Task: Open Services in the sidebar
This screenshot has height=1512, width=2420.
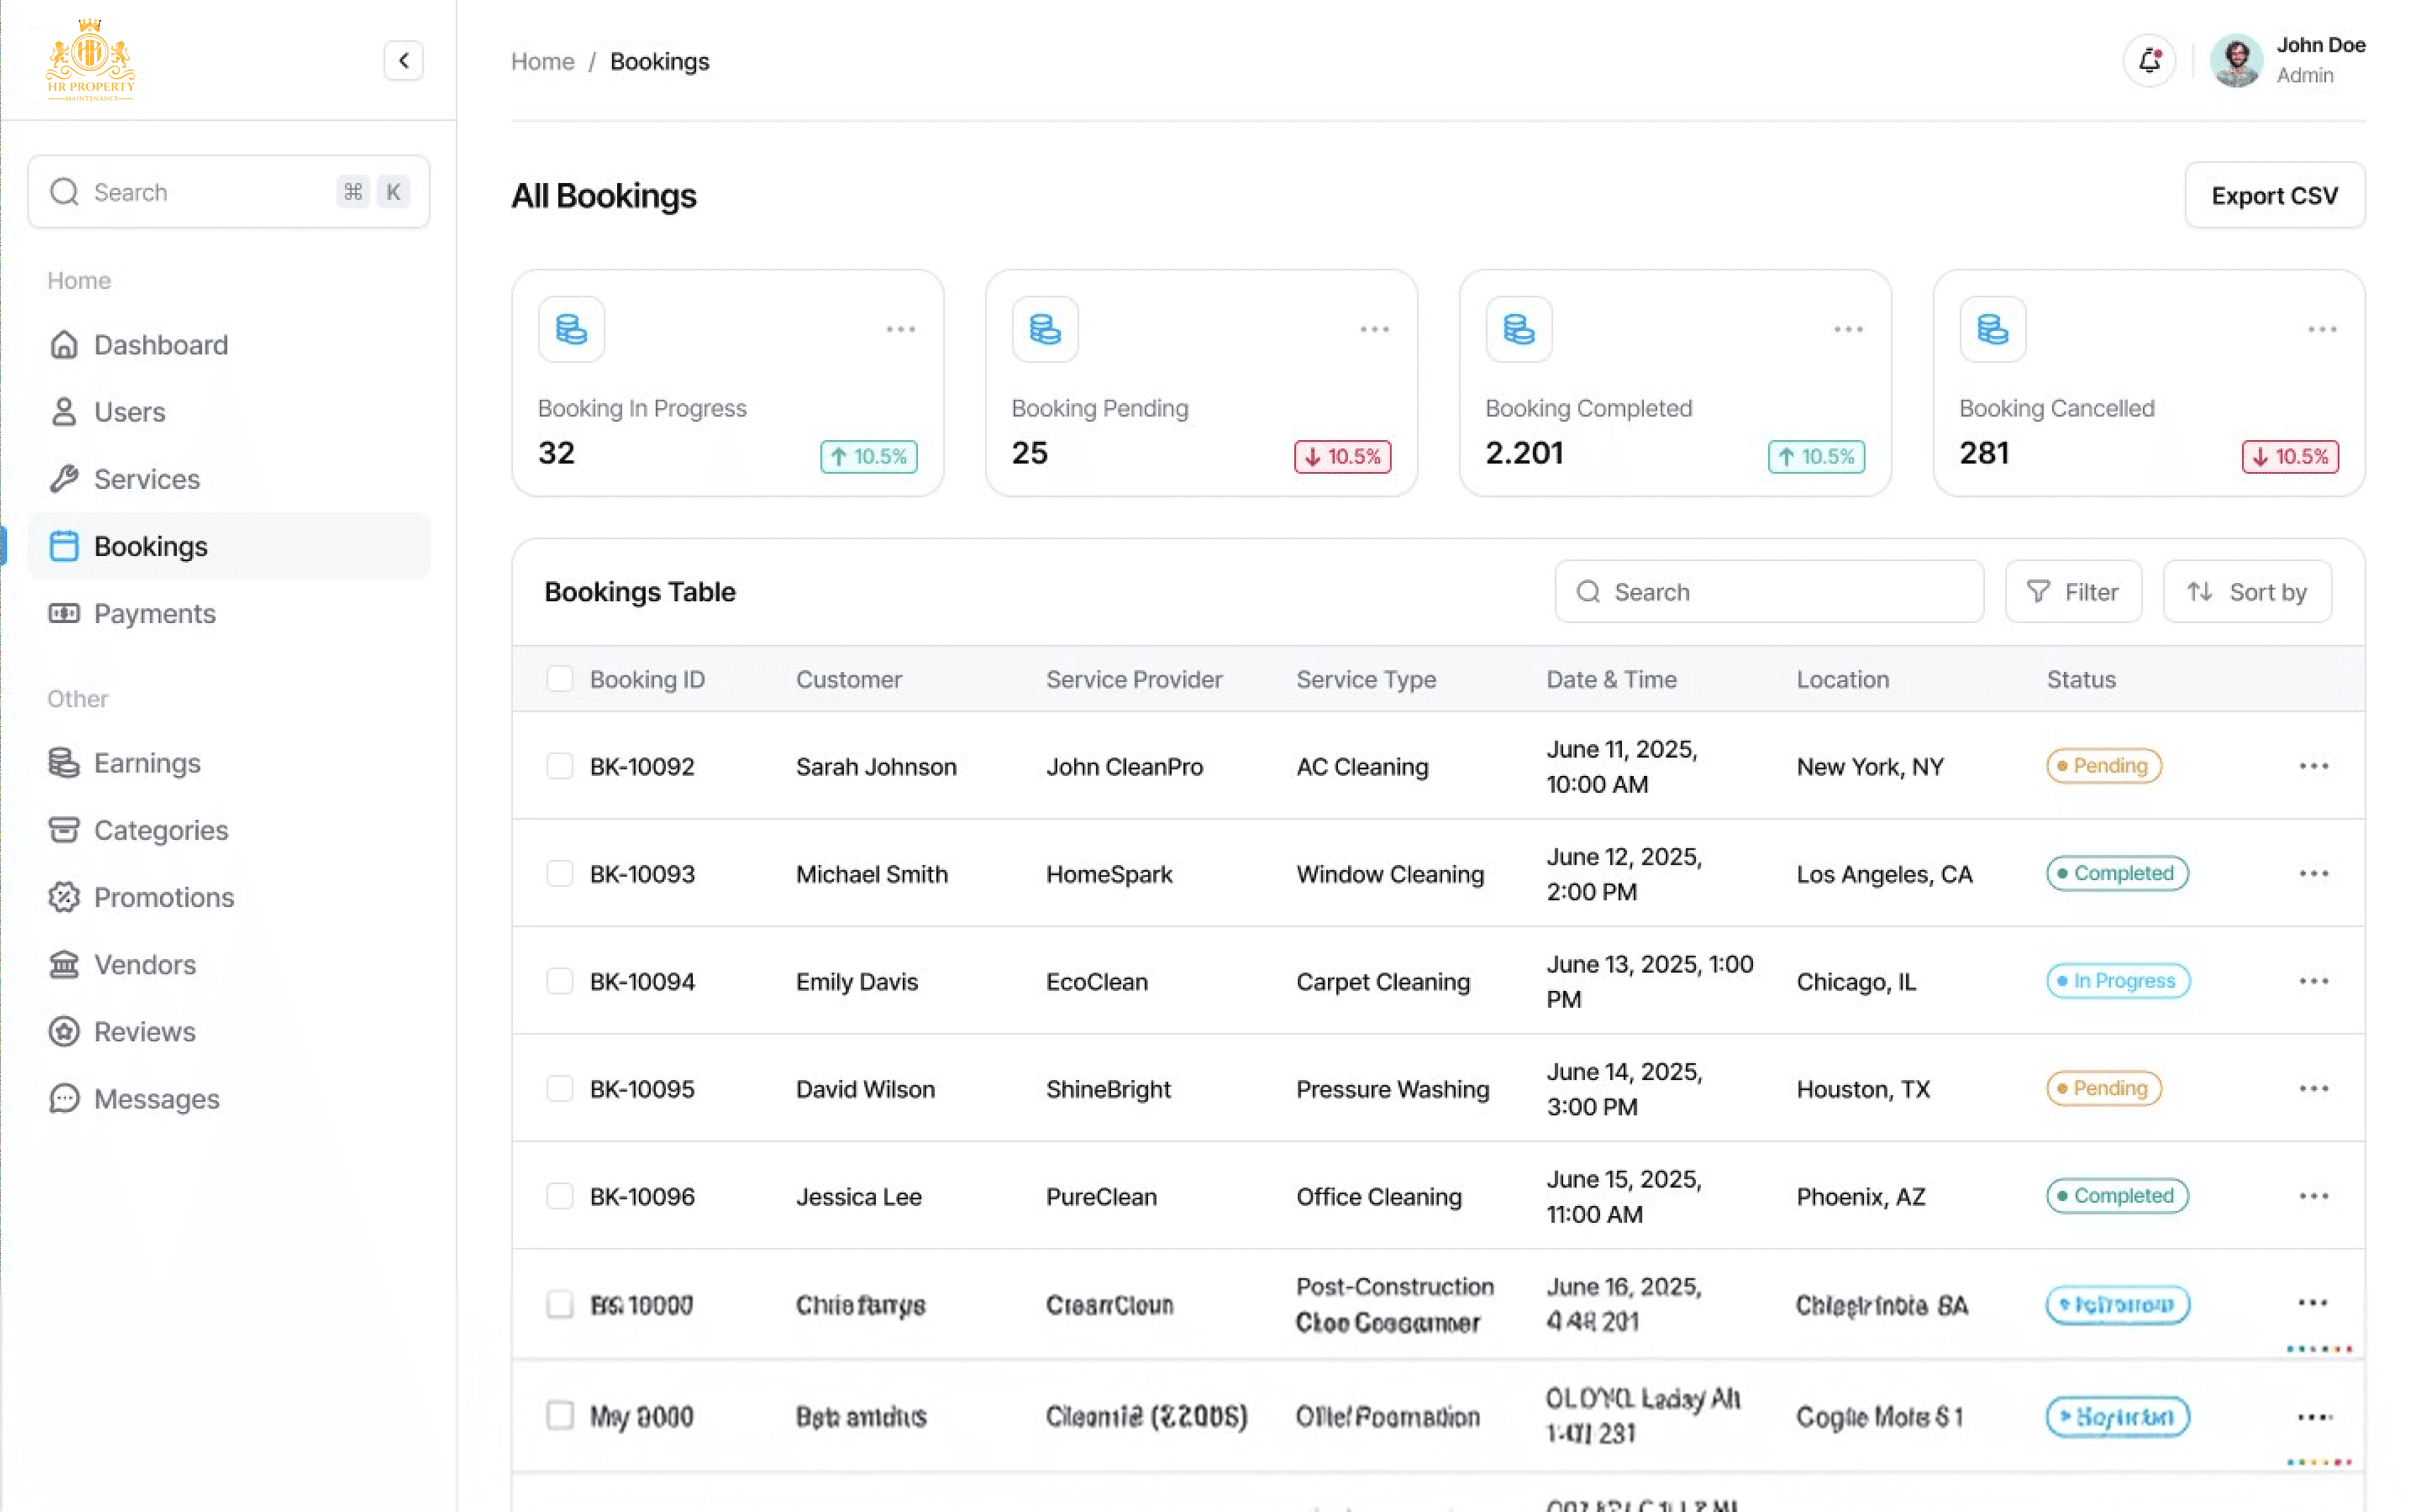Action: tap(229, 479)
